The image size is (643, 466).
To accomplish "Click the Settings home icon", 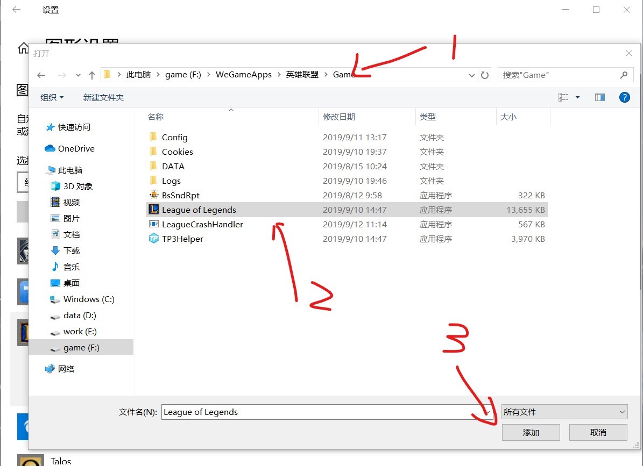I will [x=23, y=48].
